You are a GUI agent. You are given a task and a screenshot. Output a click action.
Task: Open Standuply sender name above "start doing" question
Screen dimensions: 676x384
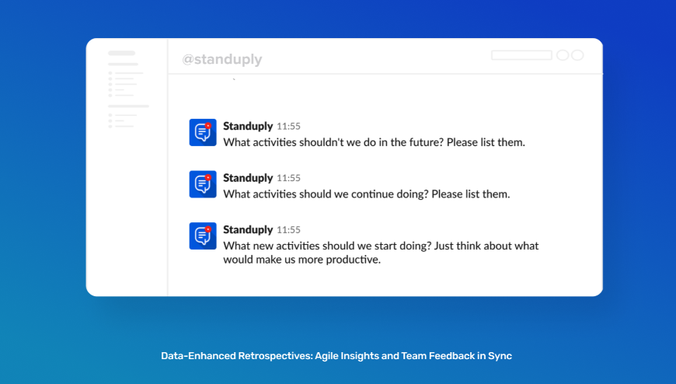click(x=248, y=230)
